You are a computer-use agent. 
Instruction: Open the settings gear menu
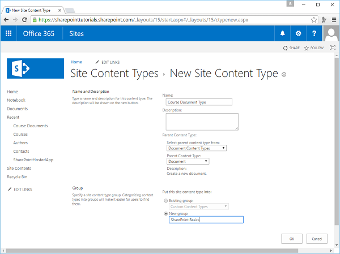[299, 34]
